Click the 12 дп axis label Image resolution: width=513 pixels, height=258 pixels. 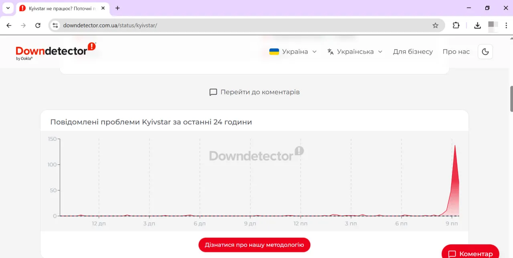coord(99,224)
